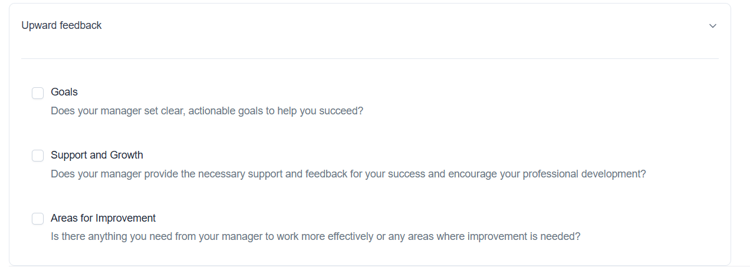Click the Support and Growth label

click(97, 155)
